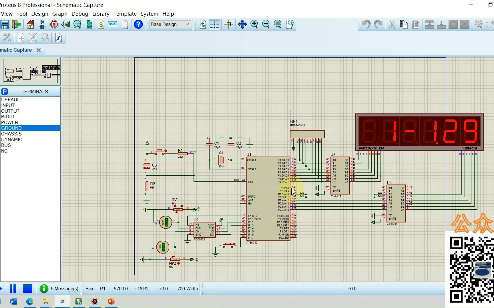Open the 5 Message(s) simulation log
494x308 pixels.
pyautogui.click(x=59, y=289)
